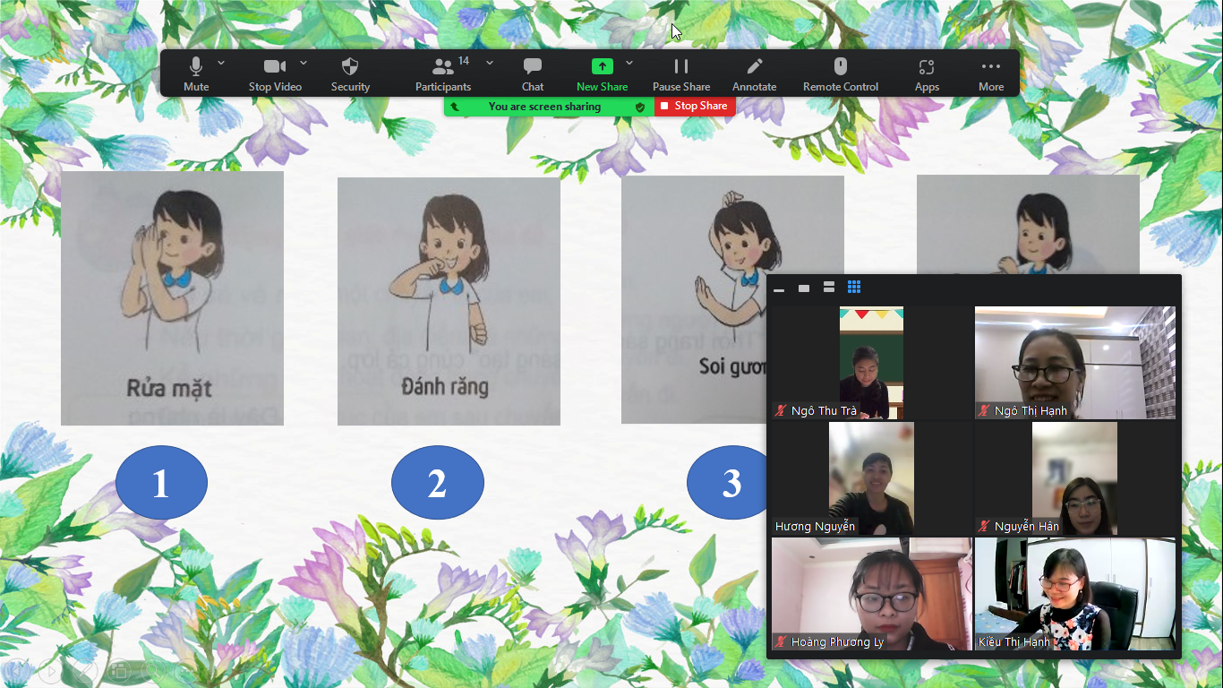Mute the microphone

click(x=196, y=73)
